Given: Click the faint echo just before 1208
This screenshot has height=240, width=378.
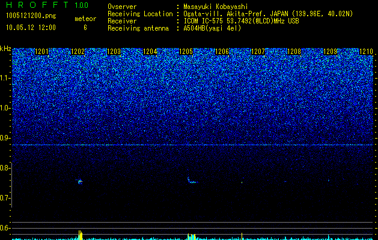Looking at the screenshot, I should point(285,181).
